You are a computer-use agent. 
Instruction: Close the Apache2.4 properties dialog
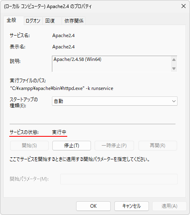(x=183, y=6)
